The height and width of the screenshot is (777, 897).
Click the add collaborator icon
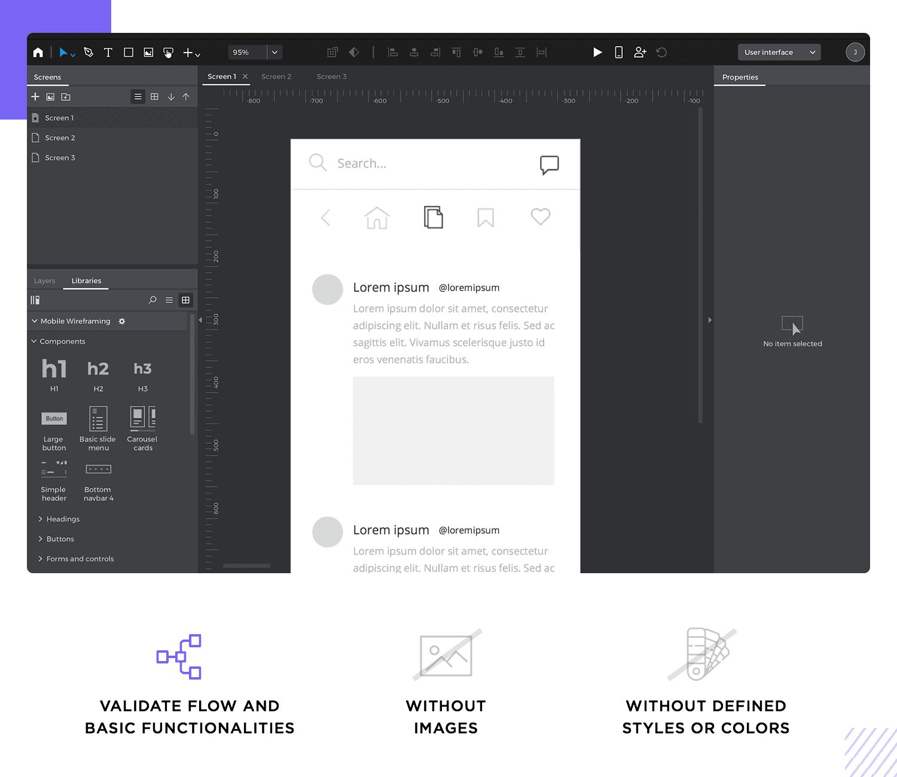[640, 52]
